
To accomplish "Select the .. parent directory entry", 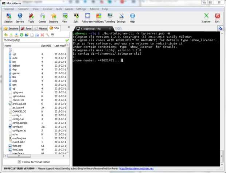I will coord(13,50).
